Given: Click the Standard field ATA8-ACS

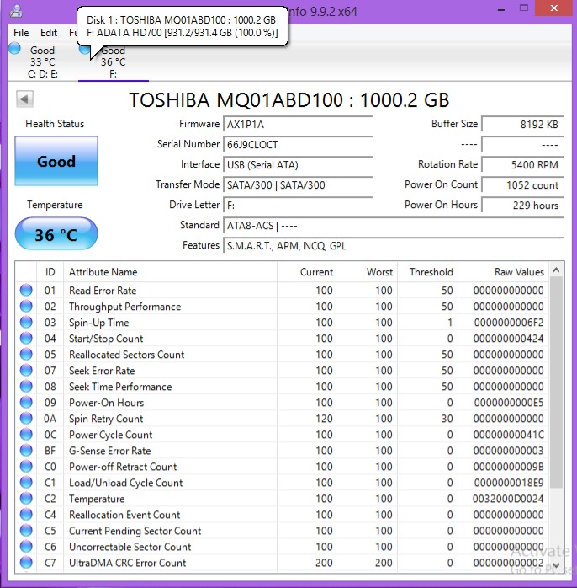Looking at the screenshot, I should click(394, 226).
